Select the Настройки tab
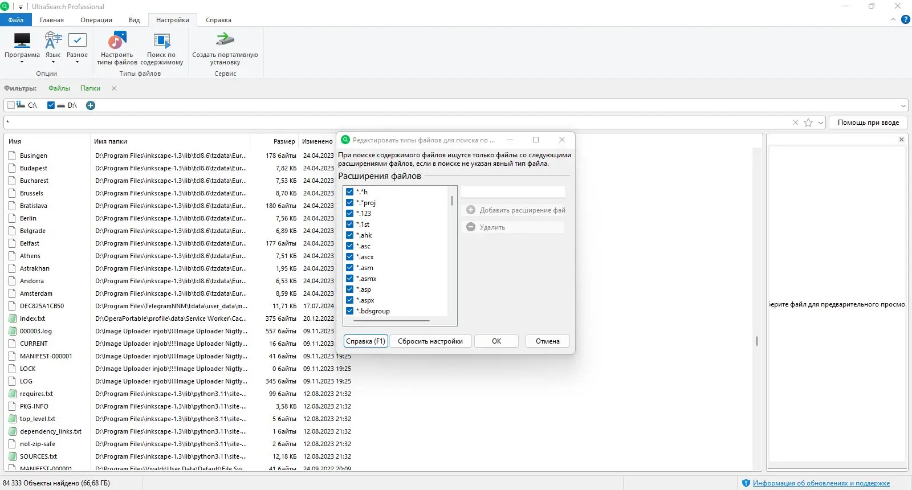This screenshot has height=490, width=912. coord(173,20)
